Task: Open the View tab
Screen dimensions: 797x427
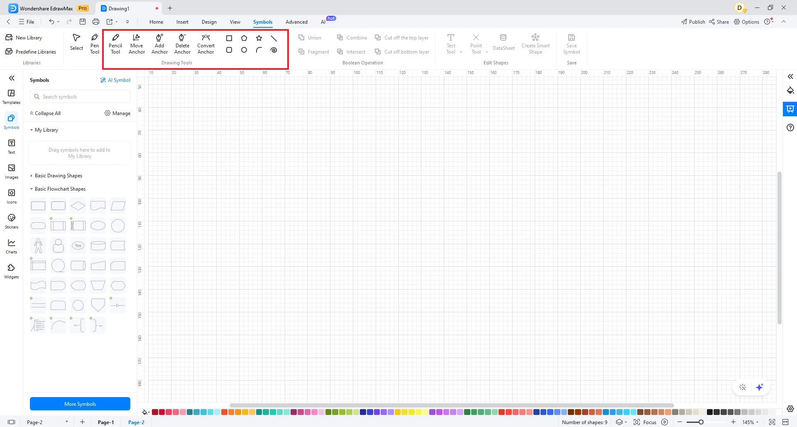Action: coord(235,22)
